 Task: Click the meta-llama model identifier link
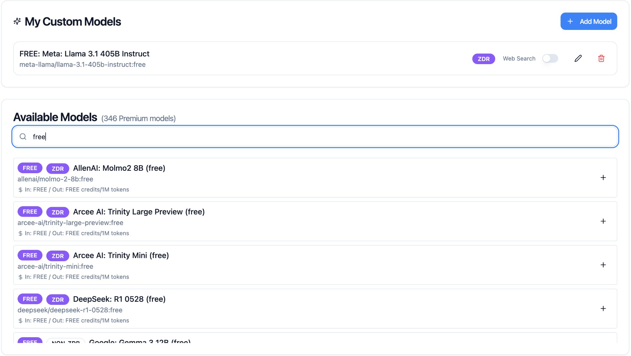(83, 64)
